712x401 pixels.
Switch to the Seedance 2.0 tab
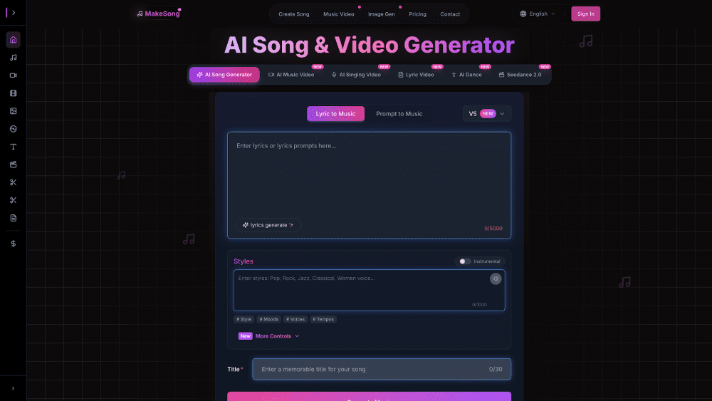pos(520,75)
